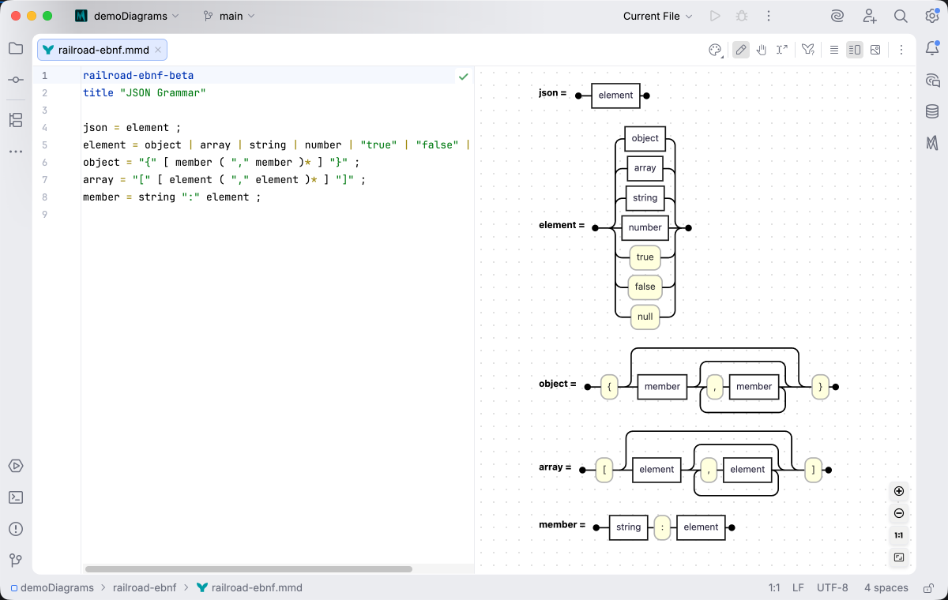The height and width of the screenshot is (600, 948).
Task: Change LF line separator
Action: pos(798,587)
